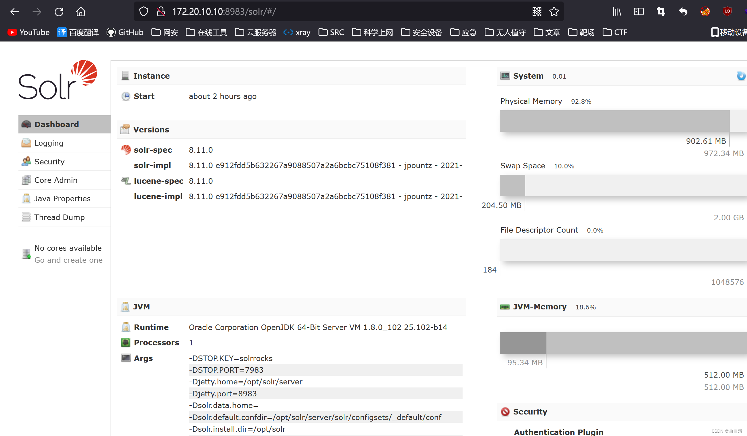Click the Runtime OpenJDK value

click(x=318, y=327)
